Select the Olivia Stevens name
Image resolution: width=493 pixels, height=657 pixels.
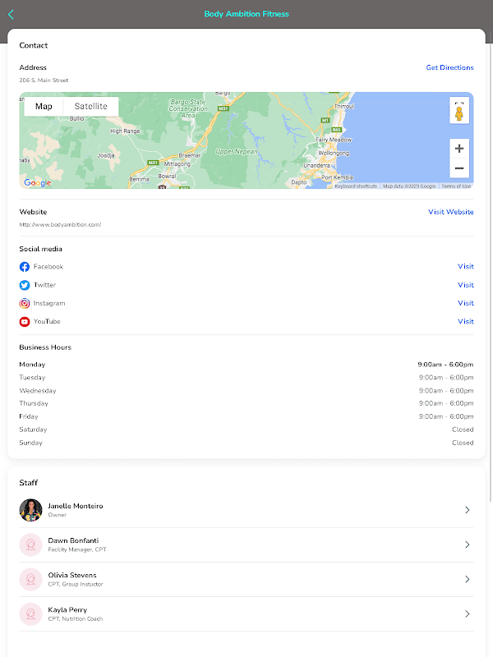(x=72, y=576)
